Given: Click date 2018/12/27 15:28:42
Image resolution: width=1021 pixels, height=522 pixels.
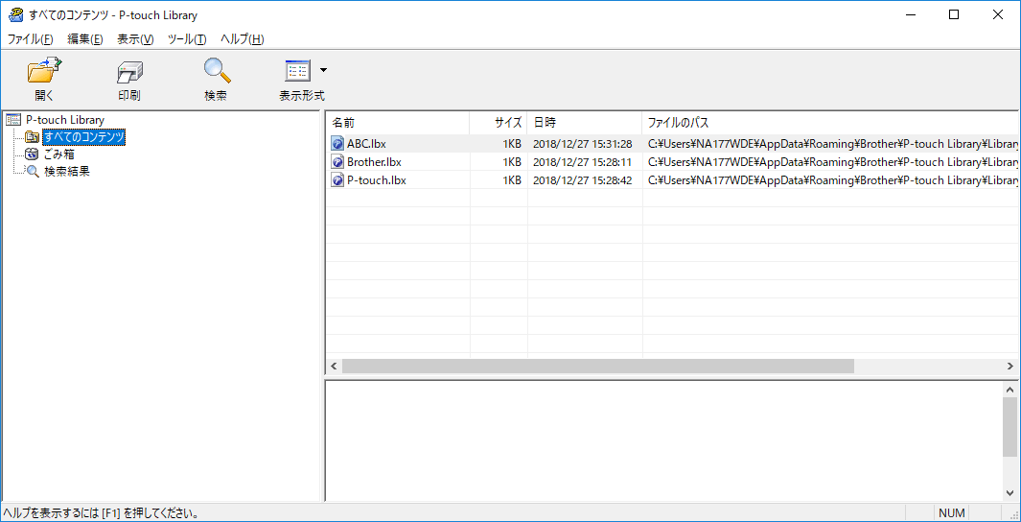Looking at the screenshot, I should click(x=582, y=180).
